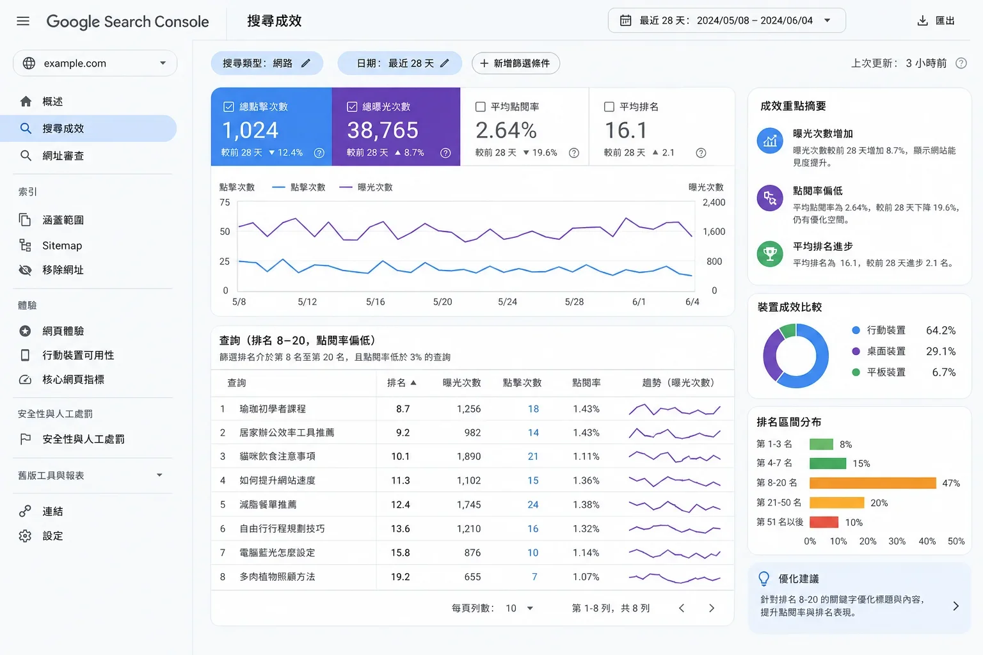
Task: Open the 最近 28 天 date range dropdown
Action: click(726, 20)
